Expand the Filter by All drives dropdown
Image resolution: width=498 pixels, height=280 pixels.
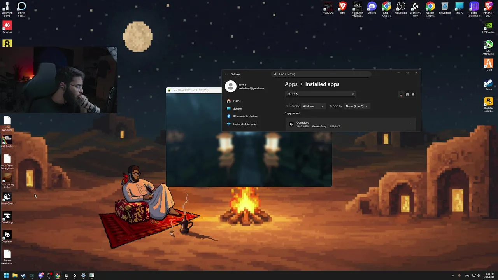tap(313, 106)
